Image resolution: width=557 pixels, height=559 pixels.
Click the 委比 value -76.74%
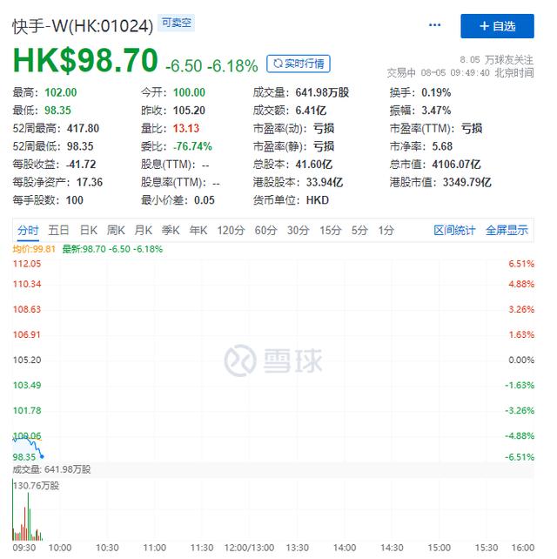pyautogui.click(x=192, y=146)
